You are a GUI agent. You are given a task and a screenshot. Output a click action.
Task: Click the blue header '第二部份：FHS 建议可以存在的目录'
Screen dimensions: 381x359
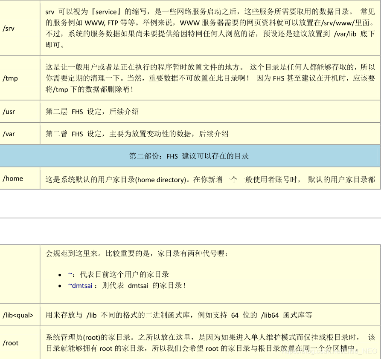(x=190, y=156)
